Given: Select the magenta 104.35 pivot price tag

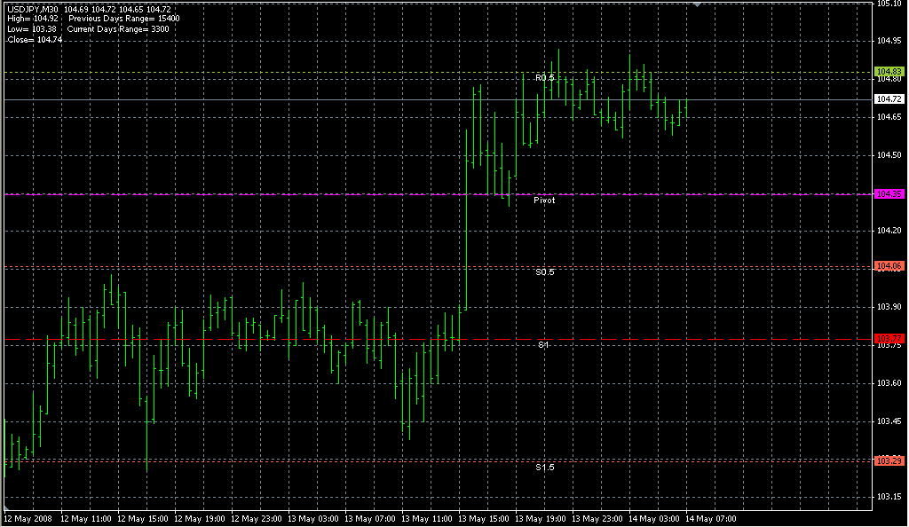Looking at the screenshot, I should pos(889,193).
